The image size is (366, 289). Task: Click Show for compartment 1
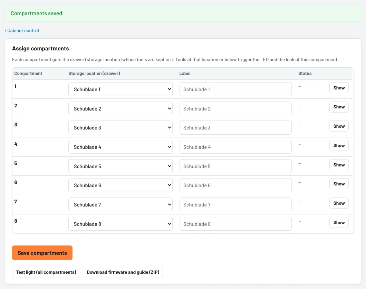coord(339,88)
